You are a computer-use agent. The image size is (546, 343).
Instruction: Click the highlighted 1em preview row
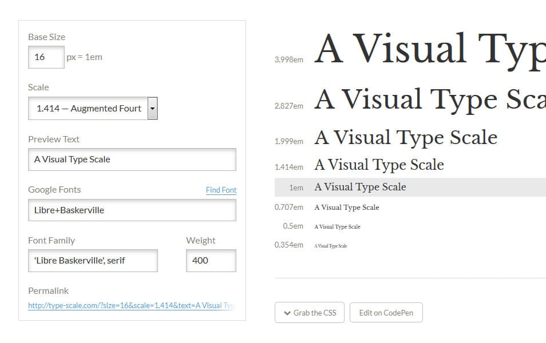point(360,186)
